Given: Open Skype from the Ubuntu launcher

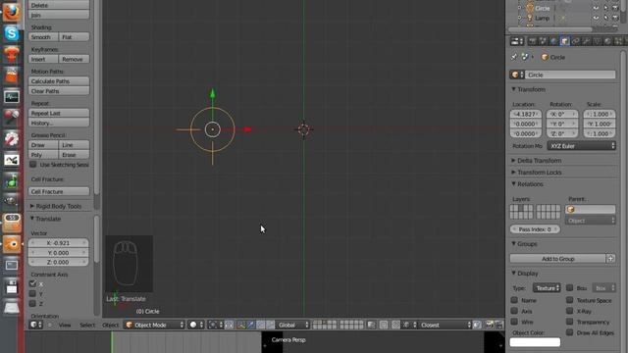Looking at the screenshot, I should pyautogui.click(x=11, y=33).
